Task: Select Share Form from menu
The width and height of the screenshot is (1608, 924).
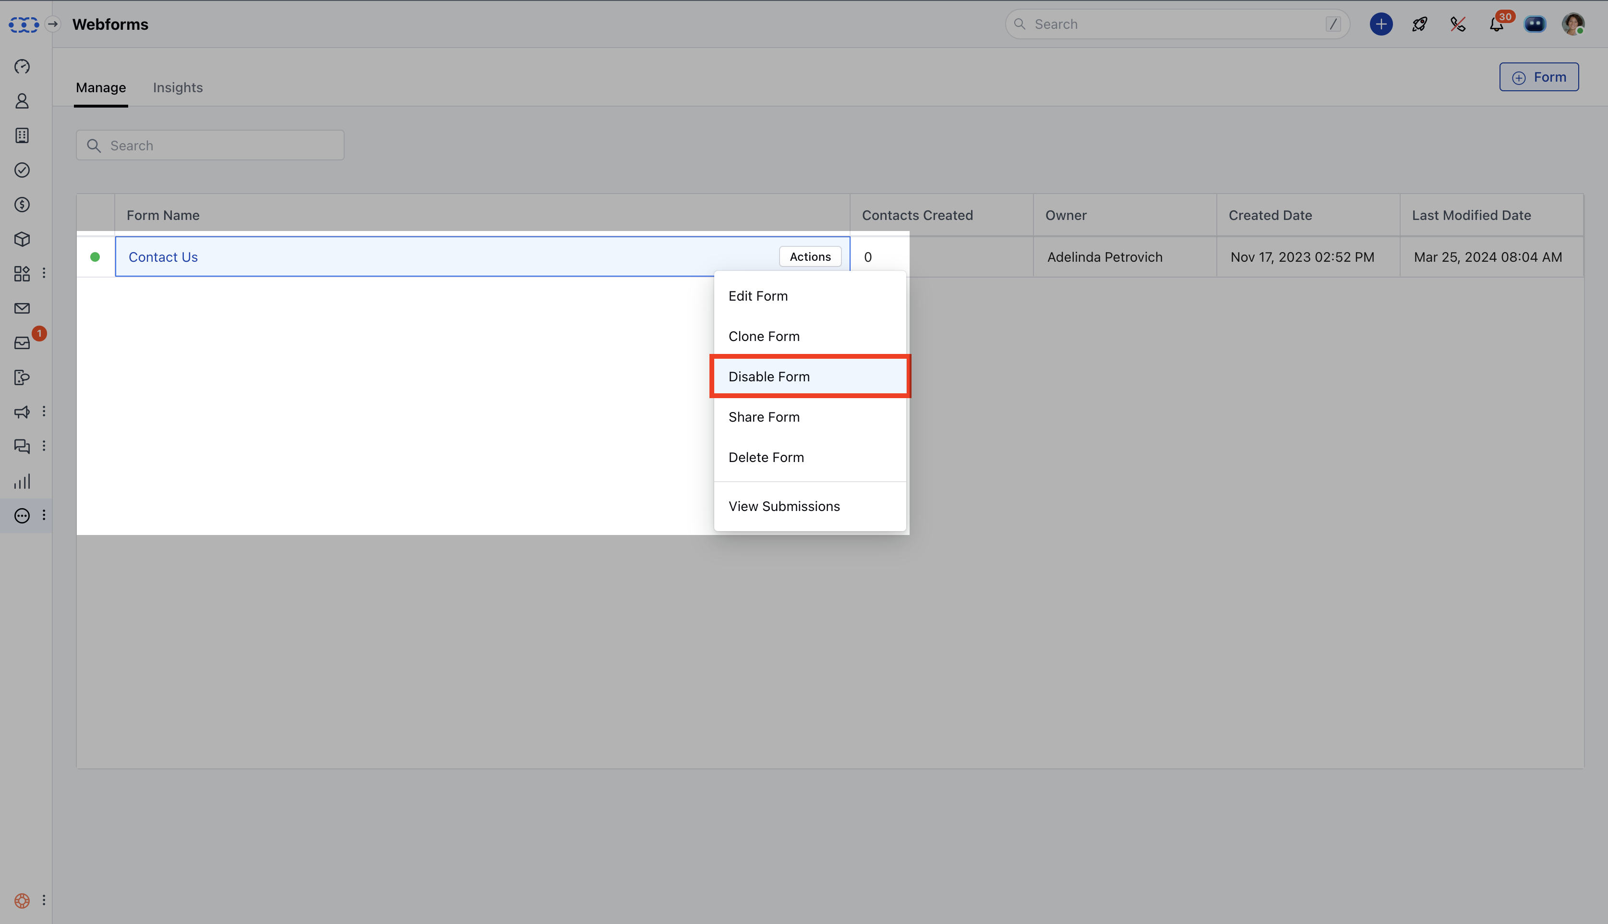Action: point(810,417)
